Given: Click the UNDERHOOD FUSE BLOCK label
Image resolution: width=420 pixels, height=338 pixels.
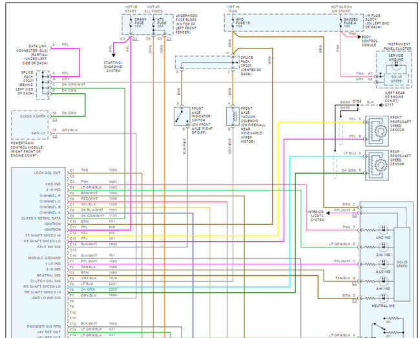Looking at the screenshot, I should [x=186, y=24].
